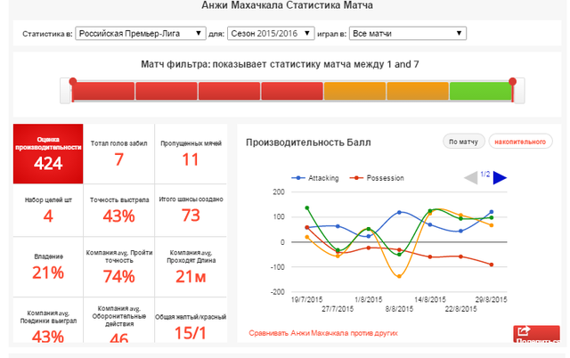
Task: Click the Производительность Балл chart heading
Action: click(x=308, y=142)
